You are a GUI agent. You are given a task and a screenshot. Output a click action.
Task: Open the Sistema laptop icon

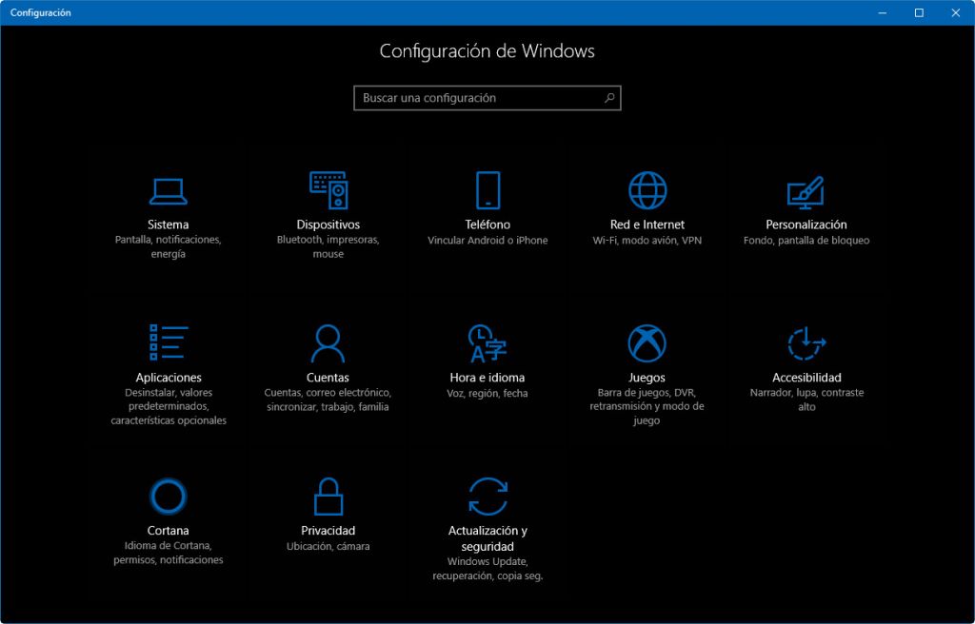pyautogui.click(x=168, y=191)
